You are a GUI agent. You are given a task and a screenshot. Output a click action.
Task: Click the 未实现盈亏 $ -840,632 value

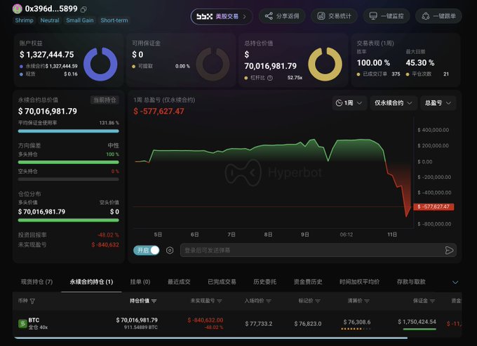[x=105, y=245]
